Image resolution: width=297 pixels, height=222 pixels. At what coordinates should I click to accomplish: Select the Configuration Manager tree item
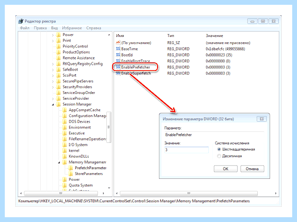coord(88,116)
